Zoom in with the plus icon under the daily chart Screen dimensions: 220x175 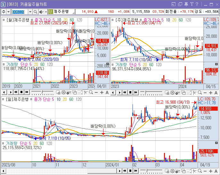pos(211,171)
